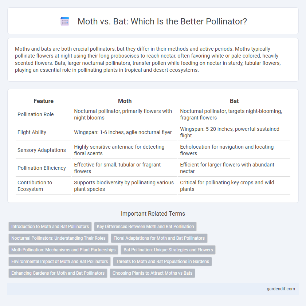Screen dimensions: 306x306
Task: Select the 'Feature' column header
Action: click(43, 101)
